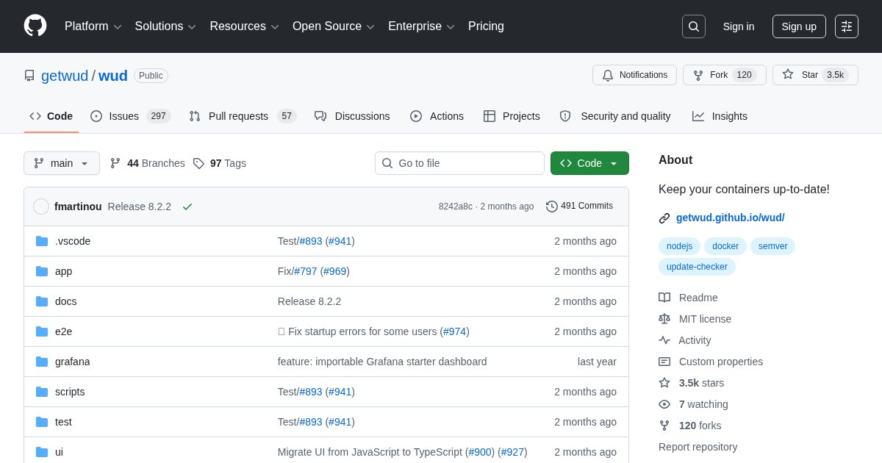Click the docs folder icon
This screenshot has height=463, width=882.
42,301
